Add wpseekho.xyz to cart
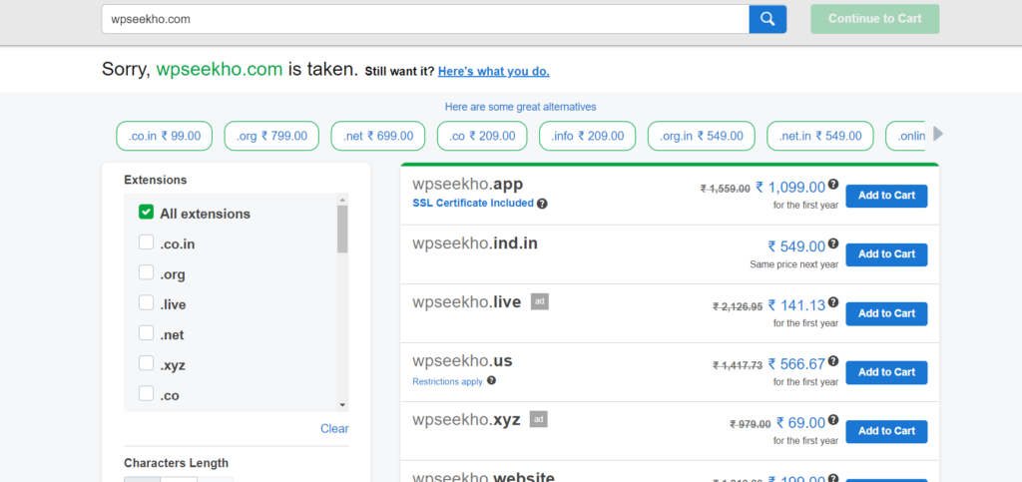 point(886,431)
